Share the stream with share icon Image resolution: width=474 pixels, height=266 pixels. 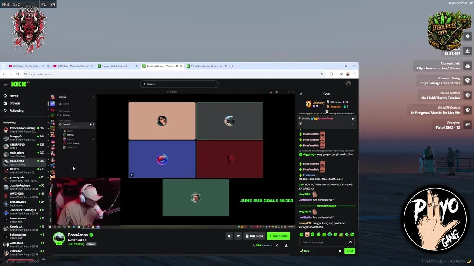[277, 245]
